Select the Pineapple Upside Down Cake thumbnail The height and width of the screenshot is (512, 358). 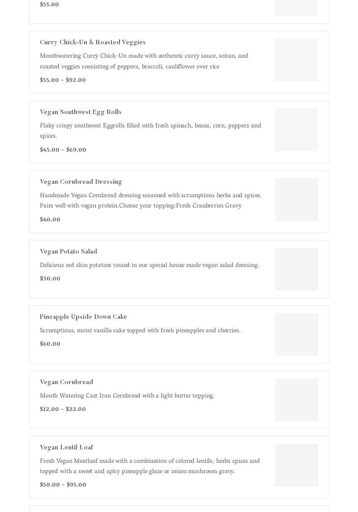[x=296, y=334]
